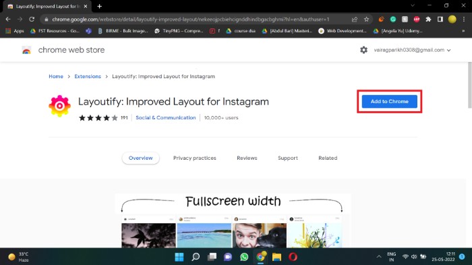
Task: Close the Layoutify browser tab
Action: coord(86,6)
